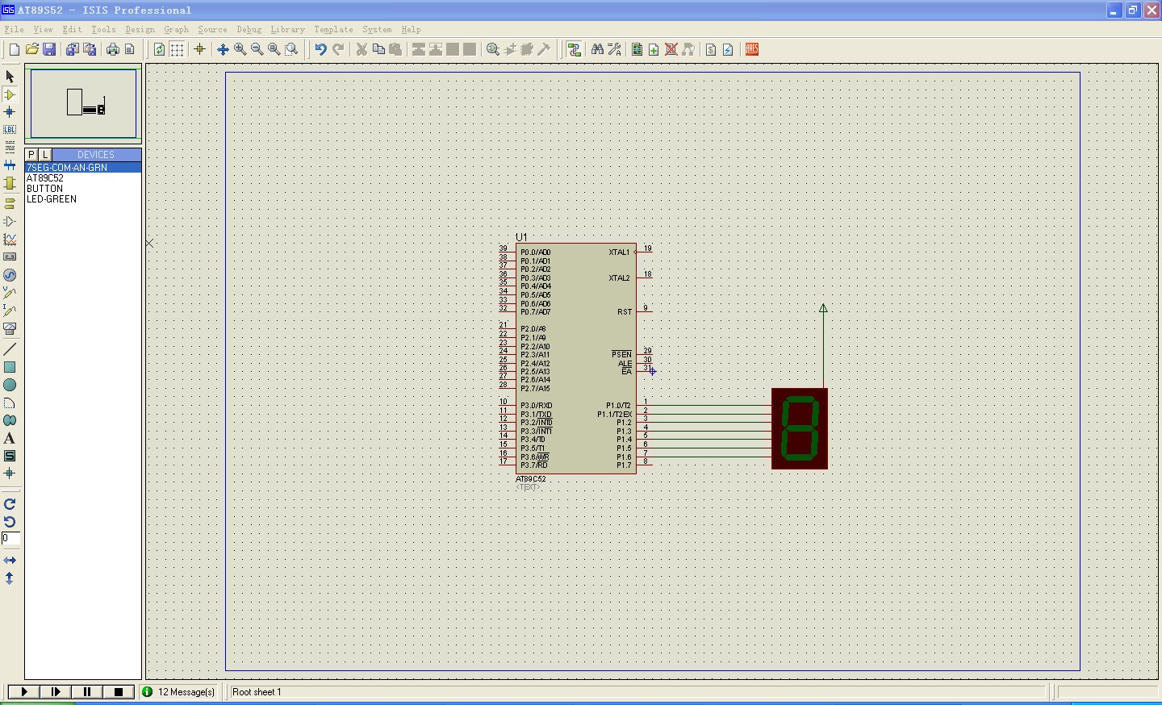Click the rotation angle input field
The image size is (1162, 705).
tap(10, 538)
